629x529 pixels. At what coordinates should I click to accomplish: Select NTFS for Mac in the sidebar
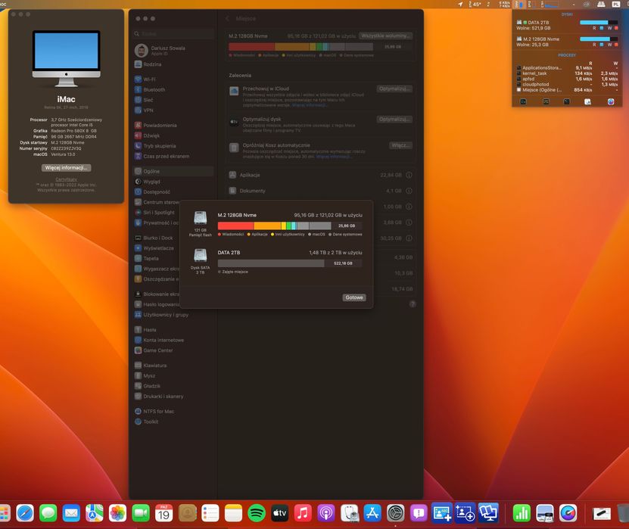(173, 412)
